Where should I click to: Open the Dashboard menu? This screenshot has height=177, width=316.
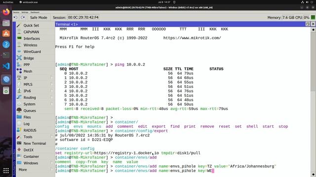[35, 12]
